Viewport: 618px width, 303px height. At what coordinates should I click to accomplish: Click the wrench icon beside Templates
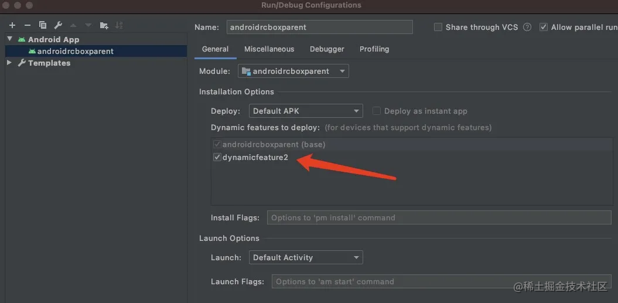[x=22, y=63]
